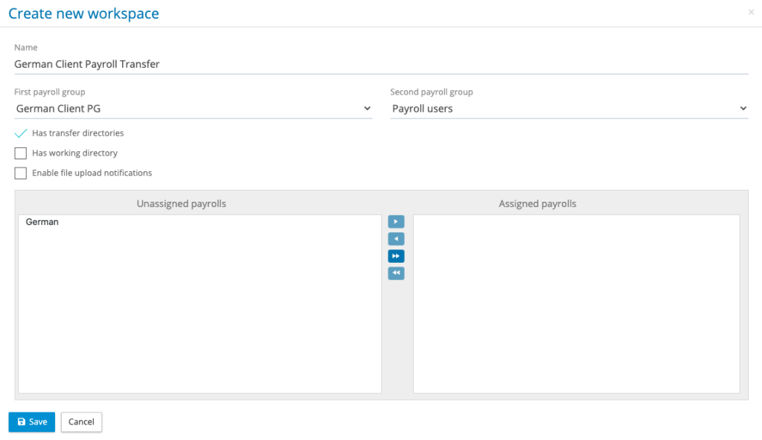This screenshot has width=762, height=440.
Task: Cancel workspace creation
Action: point(81,421)
